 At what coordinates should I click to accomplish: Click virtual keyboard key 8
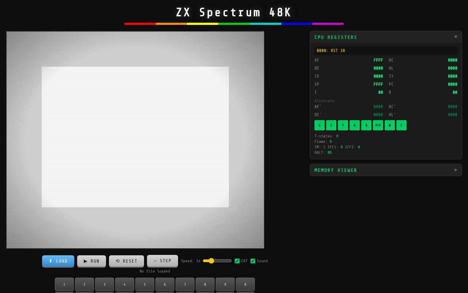[205, 284]
